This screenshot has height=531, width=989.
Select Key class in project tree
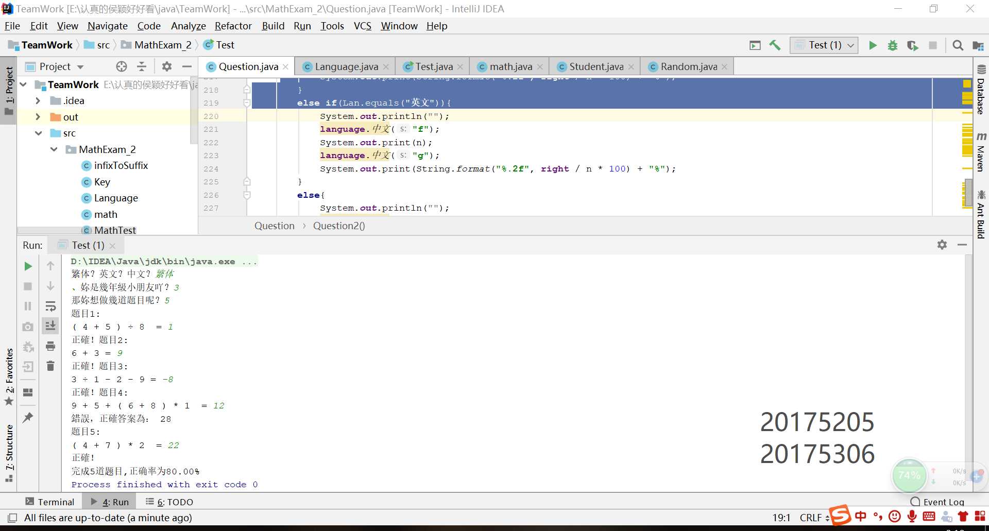pos(102,182)
